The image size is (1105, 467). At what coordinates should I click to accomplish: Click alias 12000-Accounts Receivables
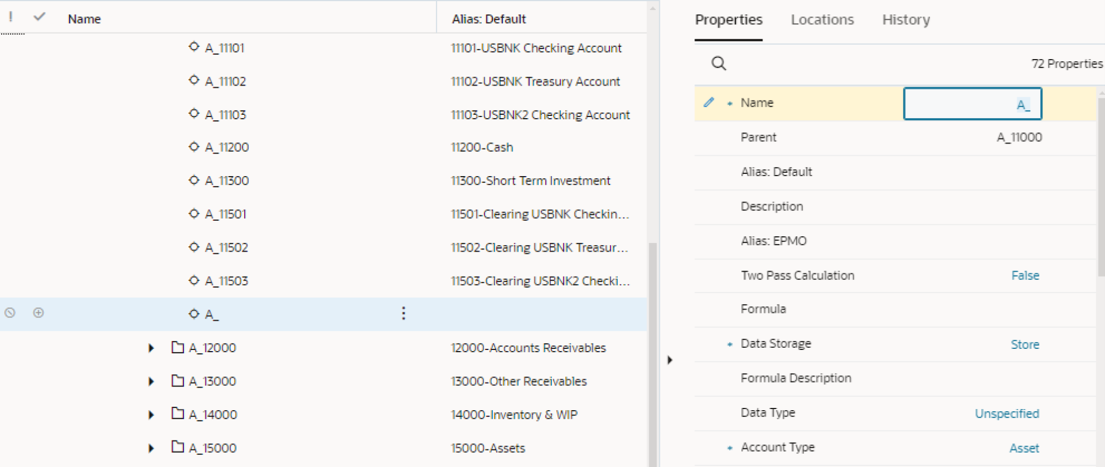(x=528, y=348)
